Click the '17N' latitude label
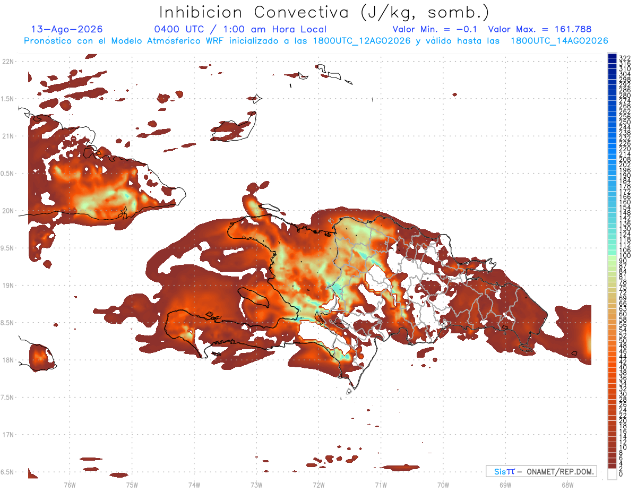 [8, 435]
